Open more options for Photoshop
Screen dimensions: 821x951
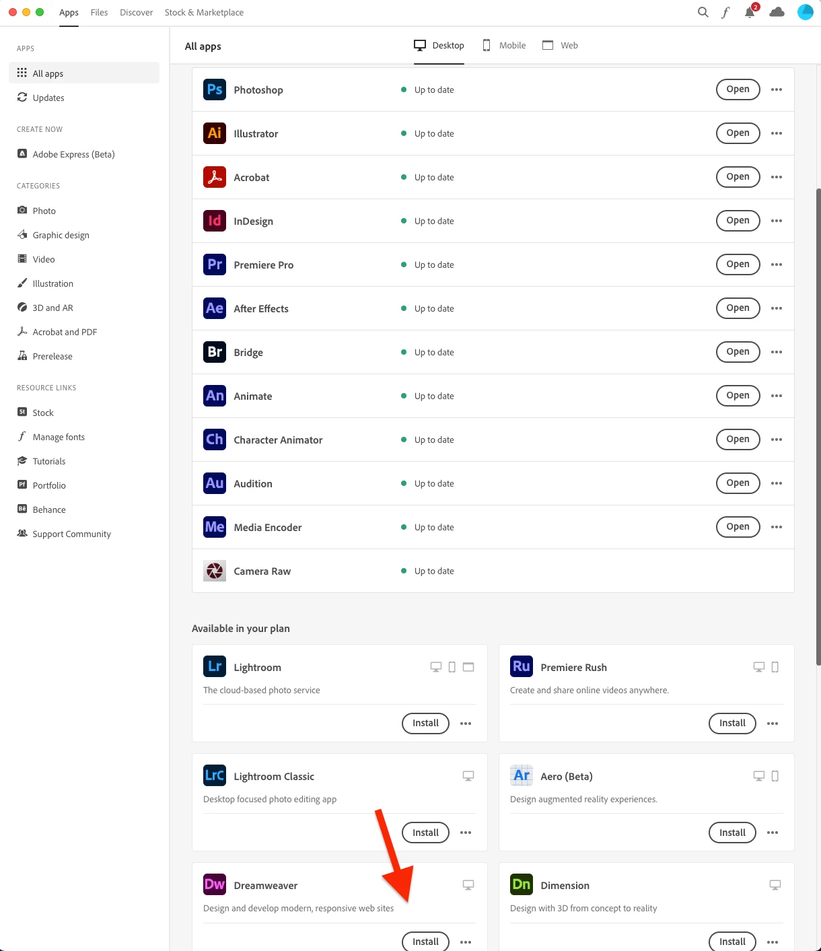777,90
